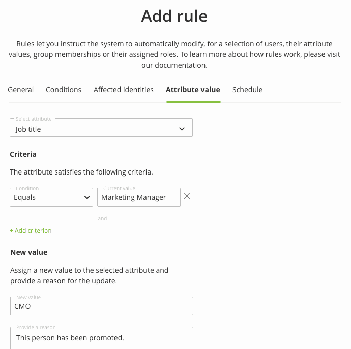This screenshot has width=351, height=349.
Task: Open the Conditions tab
Action: pos(64,90)
